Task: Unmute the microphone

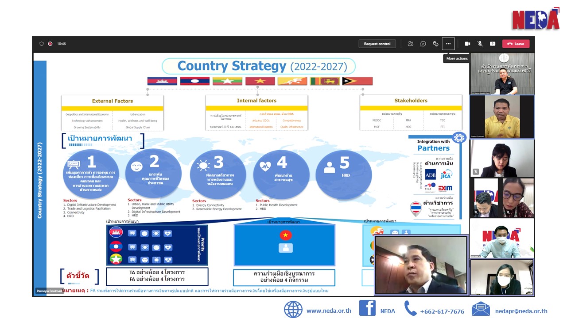Action: (x=480, y=44)
